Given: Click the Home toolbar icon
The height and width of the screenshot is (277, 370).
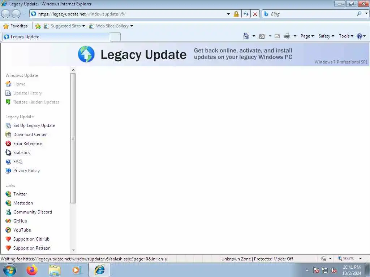Looking at the screenshot, I should point(246,36).
